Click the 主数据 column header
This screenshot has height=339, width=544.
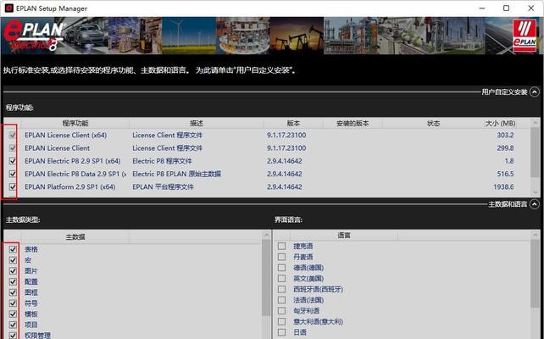[75, 237]
